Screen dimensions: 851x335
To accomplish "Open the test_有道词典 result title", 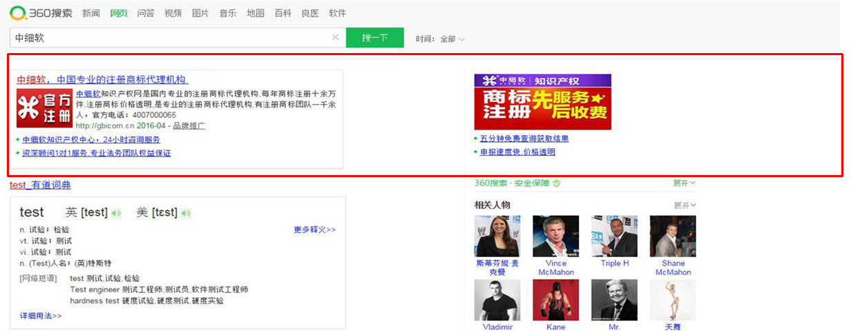I will [40, 185].
